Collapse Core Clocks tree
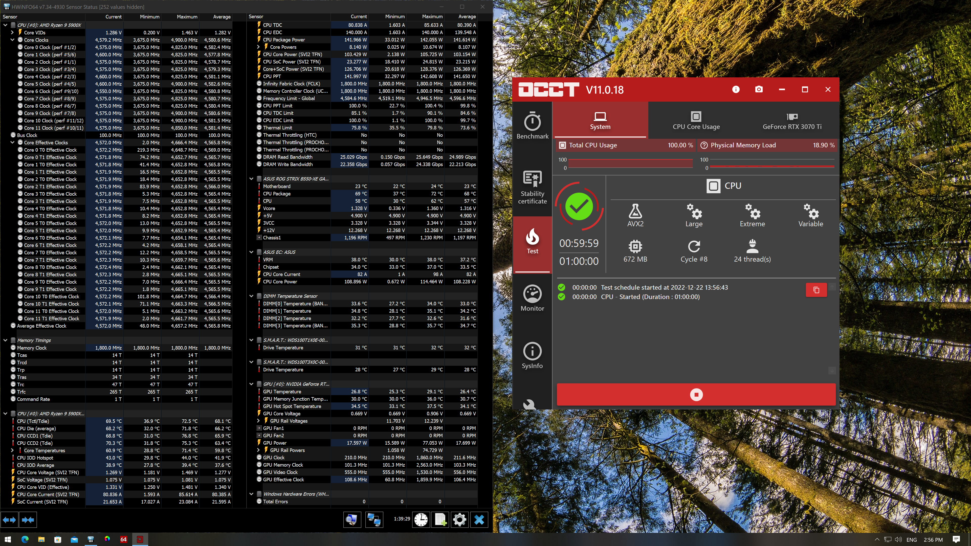This screenshot has height=546, width=971. click(12, 40)
